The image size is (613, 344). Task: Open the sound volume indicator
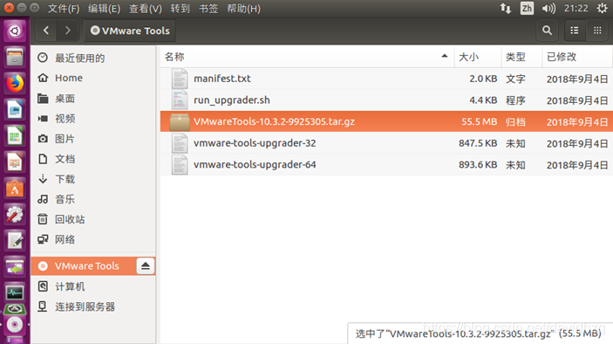tap(548, 8)
